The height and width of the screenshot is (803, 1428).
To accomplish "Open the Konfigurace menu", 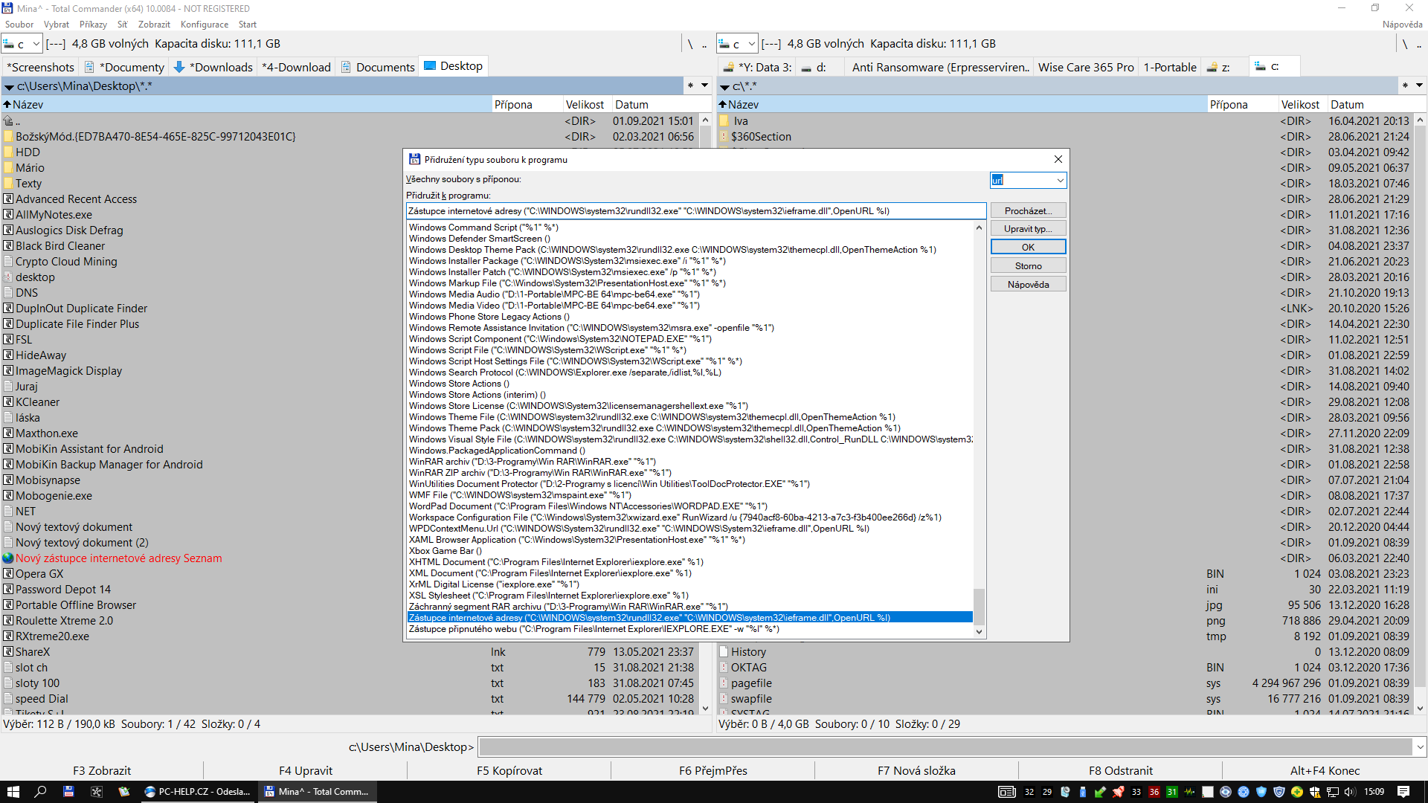I will (204, 25).
